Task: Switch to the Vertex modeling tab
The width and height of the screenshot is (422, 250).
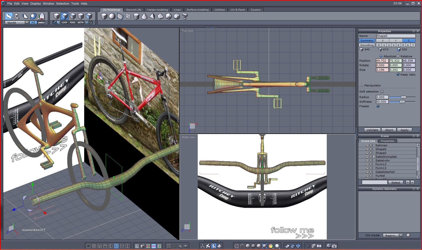Action: [157, 10]
